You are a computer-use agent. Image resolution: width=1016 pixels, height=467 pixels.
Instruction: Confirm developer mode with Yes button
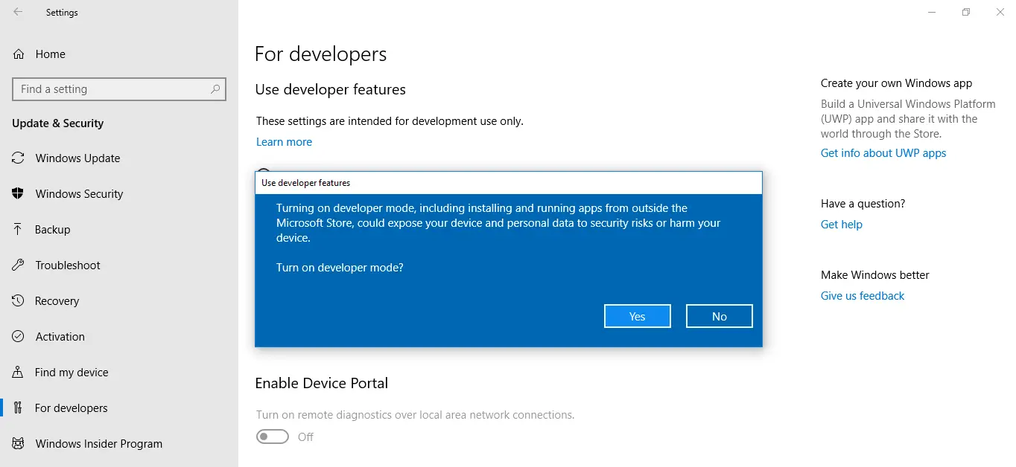click(x=638, y=316)
